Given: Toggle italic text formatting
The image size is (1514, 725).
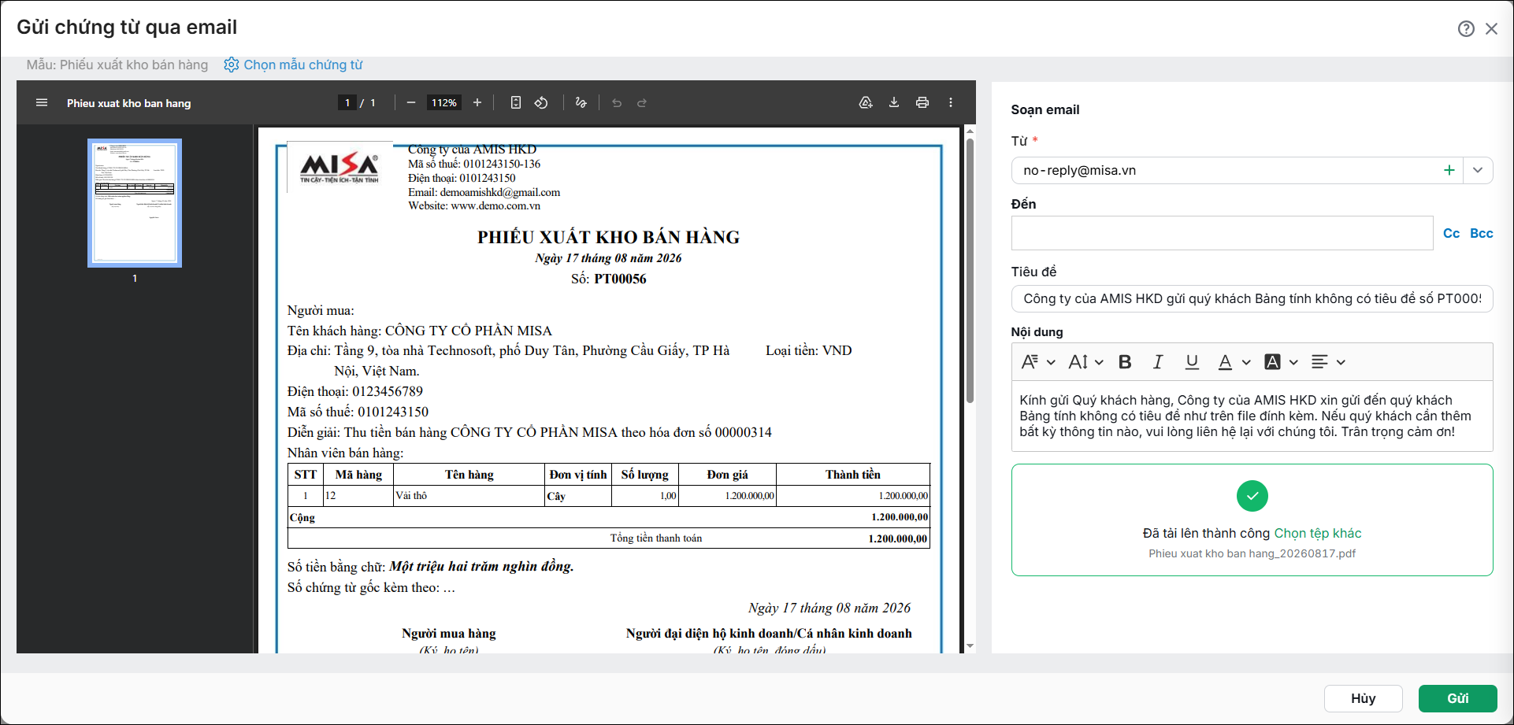Looking at the screenshot, I should (x=1158, y=362).
